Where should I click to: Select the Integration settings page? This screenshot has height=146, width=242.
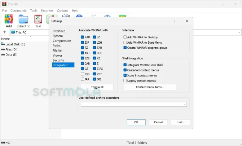[63, 65]
